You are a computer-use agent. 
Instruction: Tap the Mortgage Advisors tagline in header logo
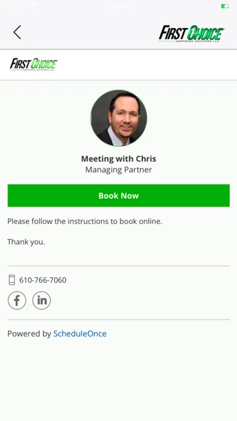198,41
